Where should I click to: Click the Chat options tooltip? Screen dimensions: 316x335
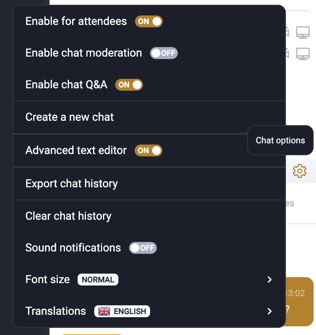pyautogui.click(x=280, y=140)
